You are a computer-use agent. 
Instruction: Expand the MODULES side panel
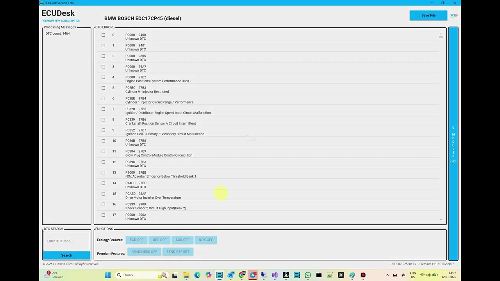453,144
